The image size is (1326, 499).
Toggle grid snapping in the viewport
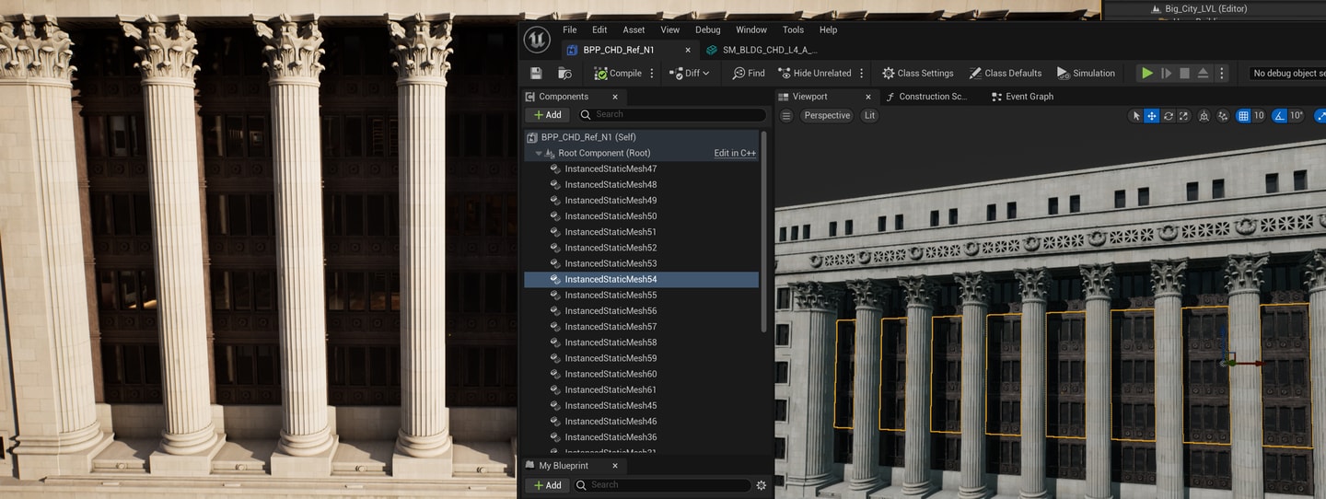[x=1243, y=116]
